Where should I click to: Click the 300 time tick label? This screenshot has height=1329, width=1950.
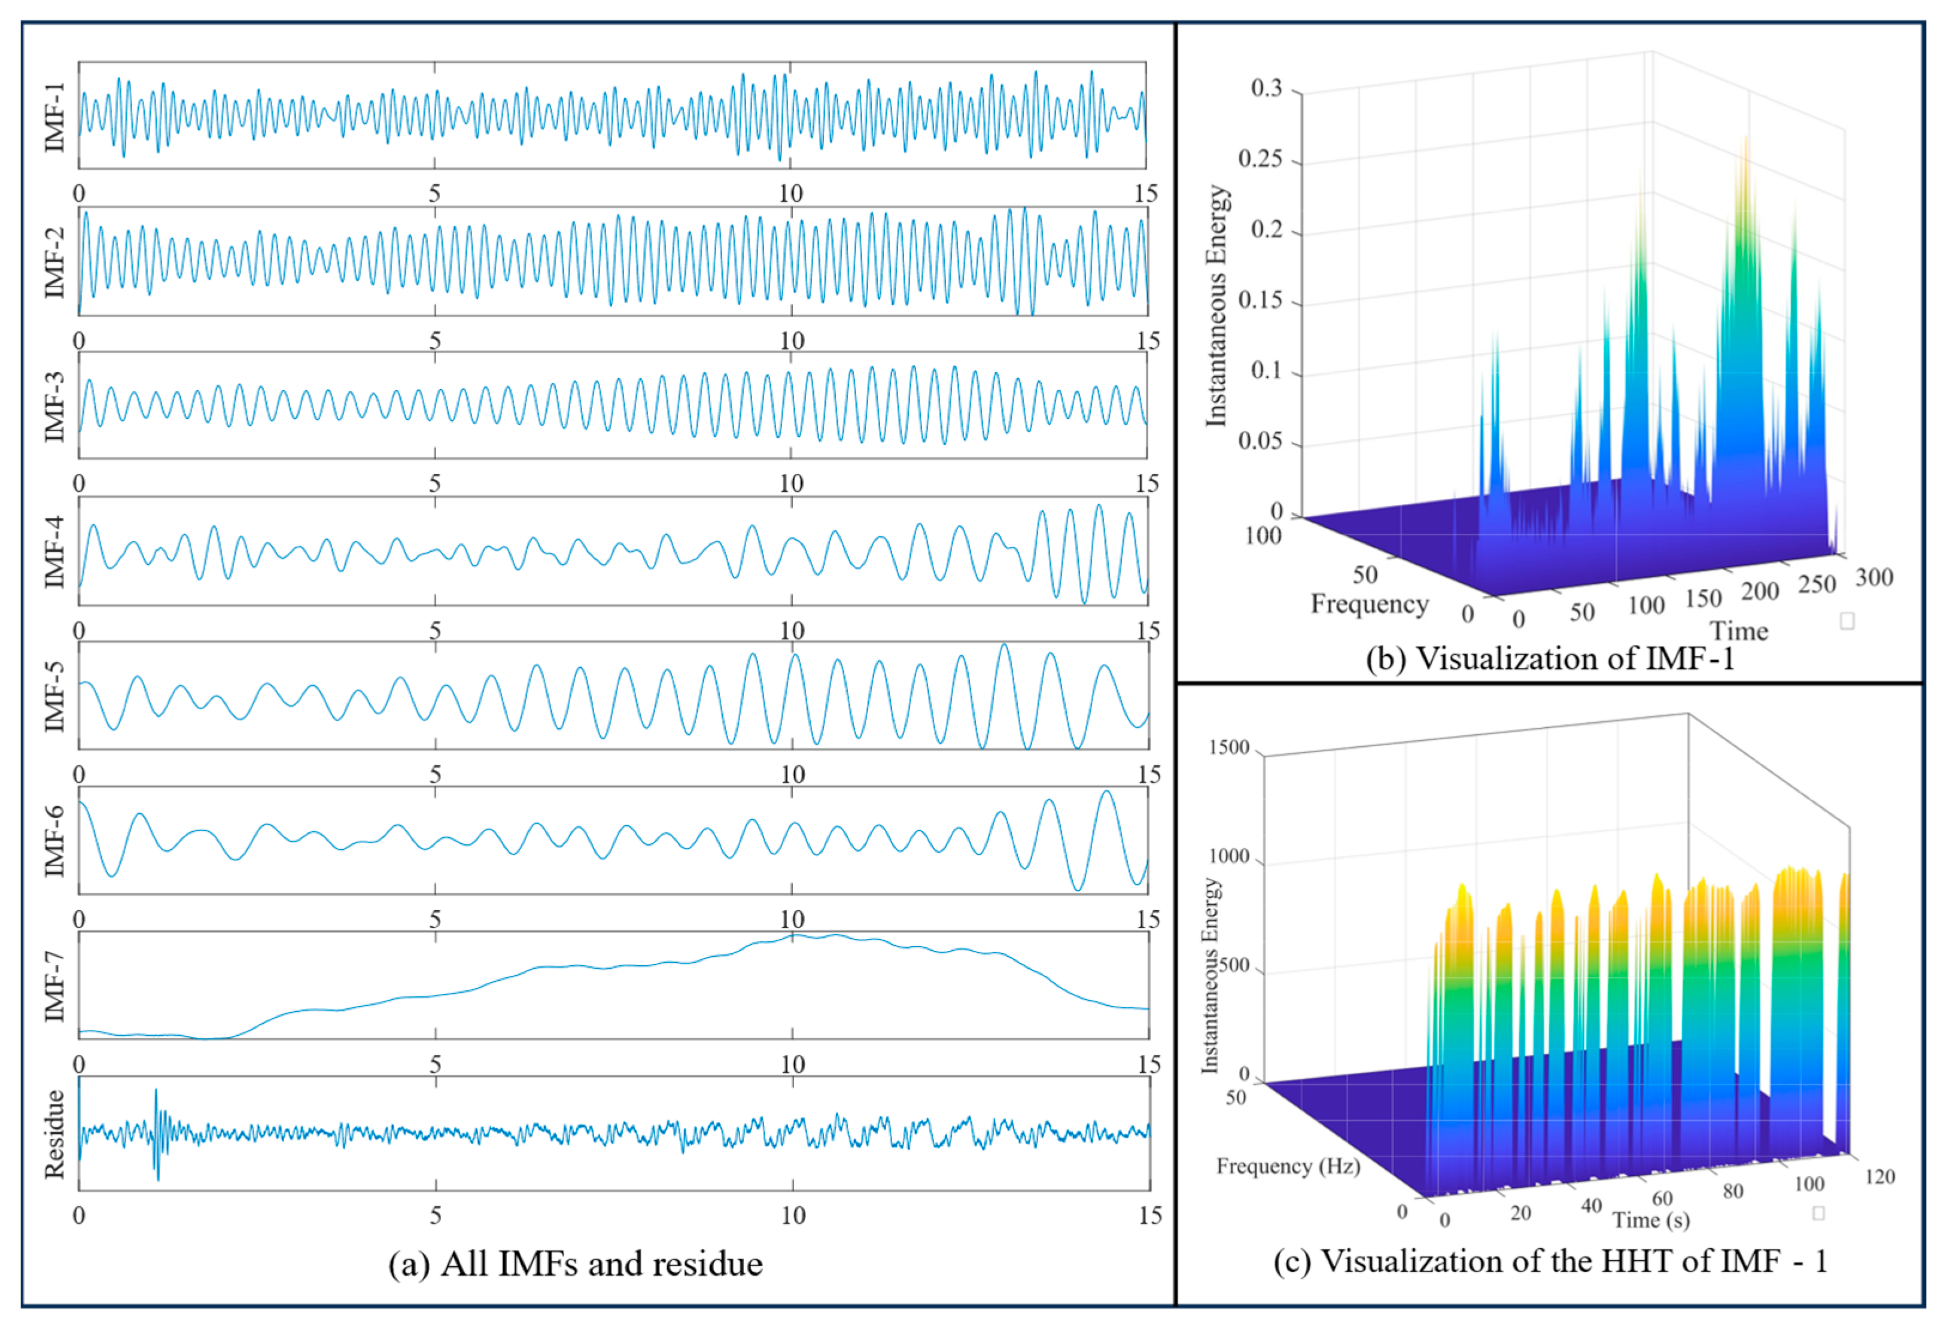point(1875,577)
